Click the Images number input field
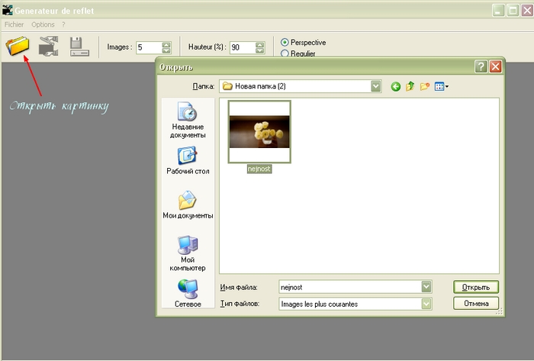 coord(149,47)
